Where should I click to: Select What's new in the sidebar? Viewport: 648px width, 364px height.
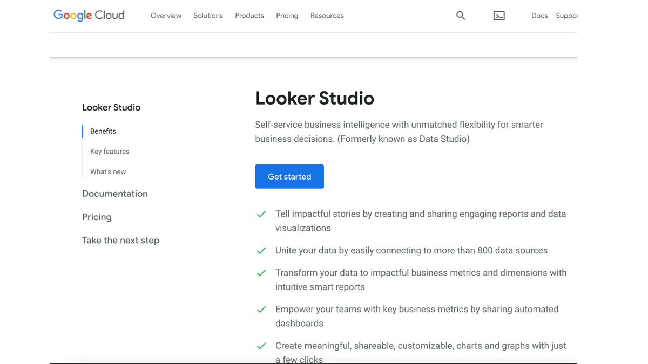click(107, 171)
